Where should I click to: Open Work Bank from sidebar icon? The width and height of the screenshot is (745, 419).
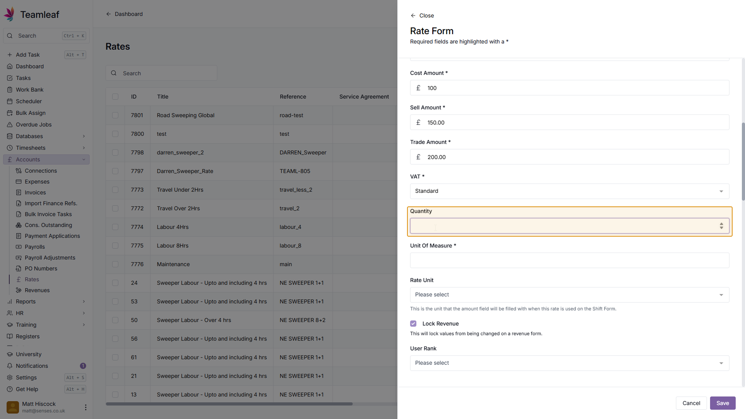pos(10,90)
